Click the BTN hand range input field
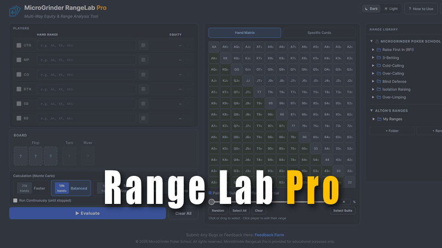The height and width of the screenshot is (248, 442). pos(86,89)
